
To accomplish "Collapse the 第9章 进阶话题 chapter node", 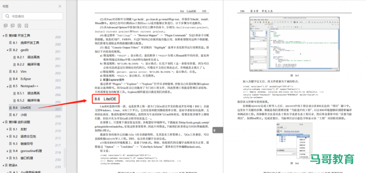I will [3, 122].
